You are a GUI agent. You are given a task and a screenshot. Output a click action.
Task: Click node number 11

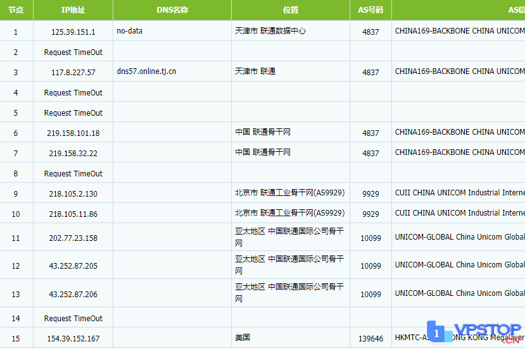[x=16, y=238]
